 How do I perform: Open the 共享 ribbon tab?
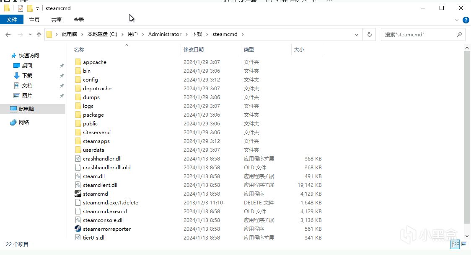(x=57, y=20)
